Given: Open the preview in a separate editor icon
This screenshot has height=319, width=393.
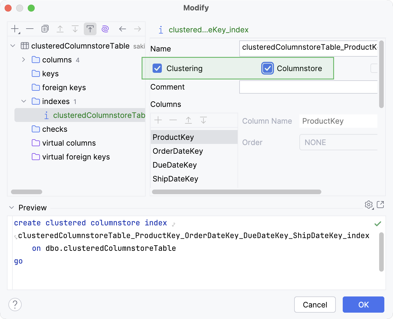Looking at the screenshot, I should (381, 205).
